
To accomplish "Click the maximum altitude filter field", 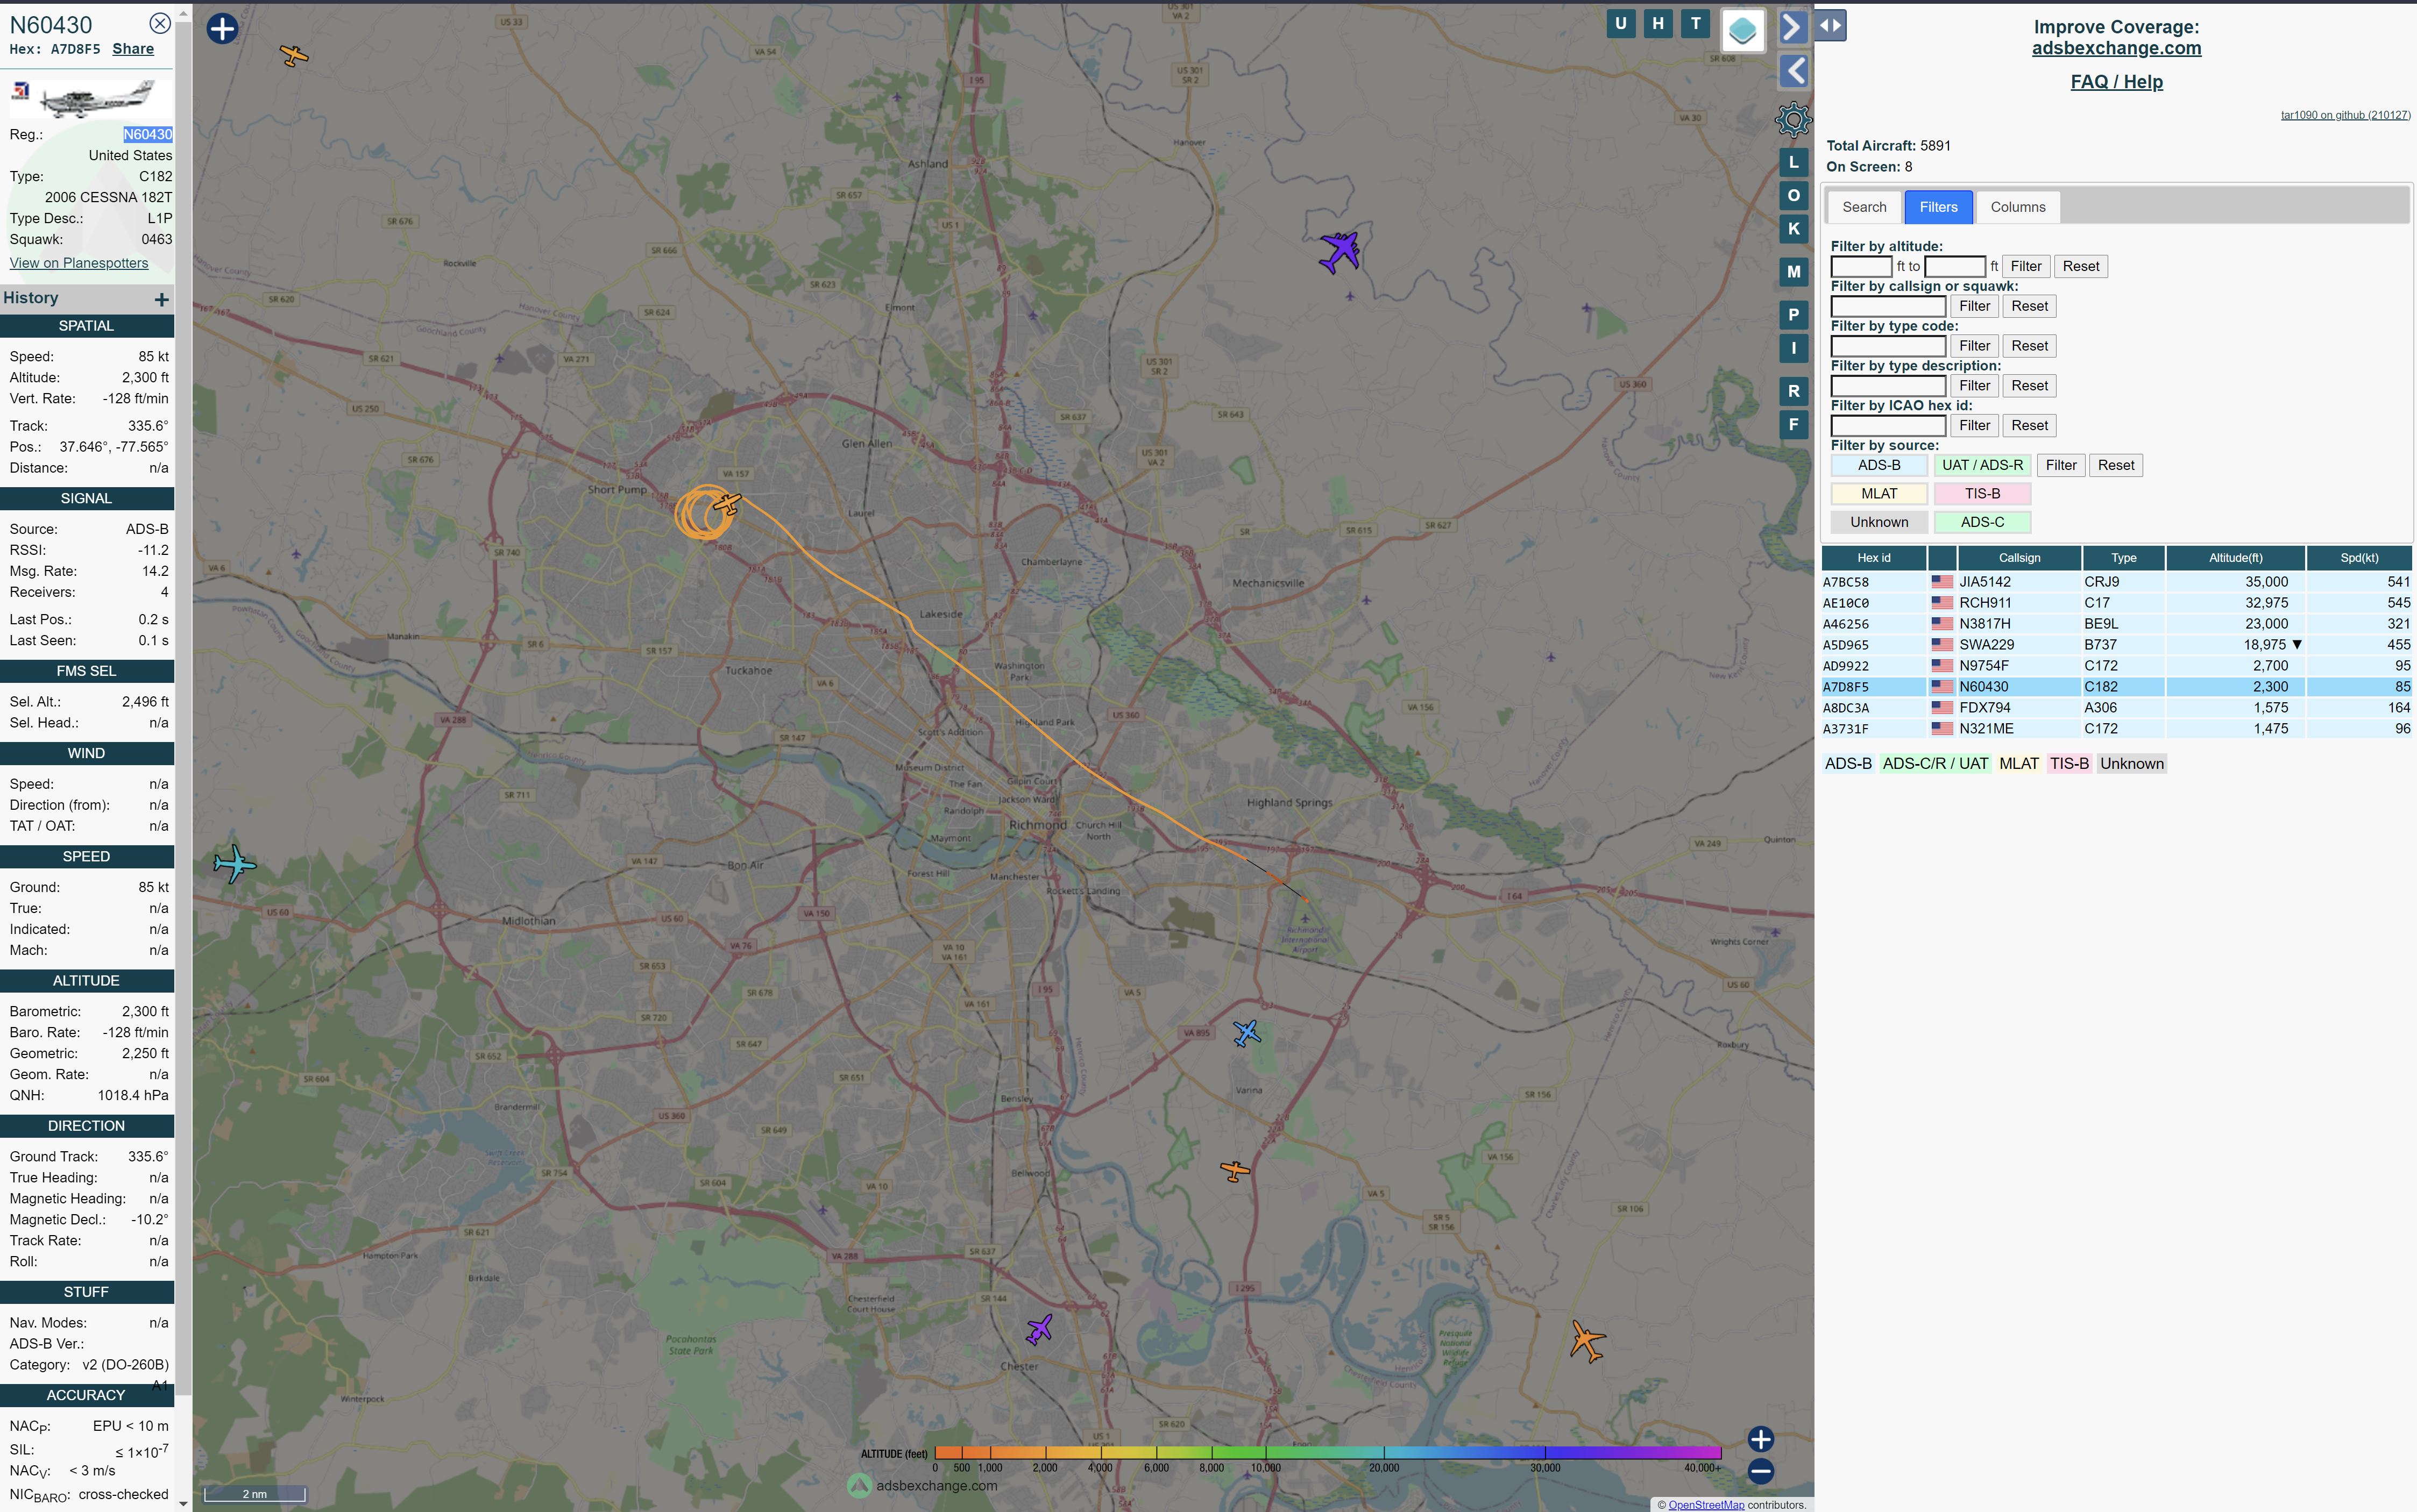I will (x=1955, y=266).
